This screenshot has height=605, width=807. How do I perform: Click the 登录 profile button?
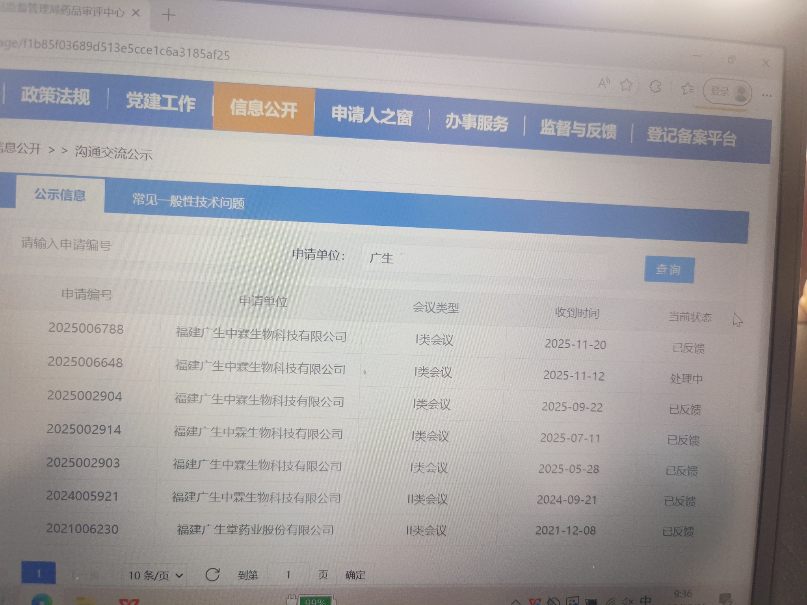coord(727,92)
